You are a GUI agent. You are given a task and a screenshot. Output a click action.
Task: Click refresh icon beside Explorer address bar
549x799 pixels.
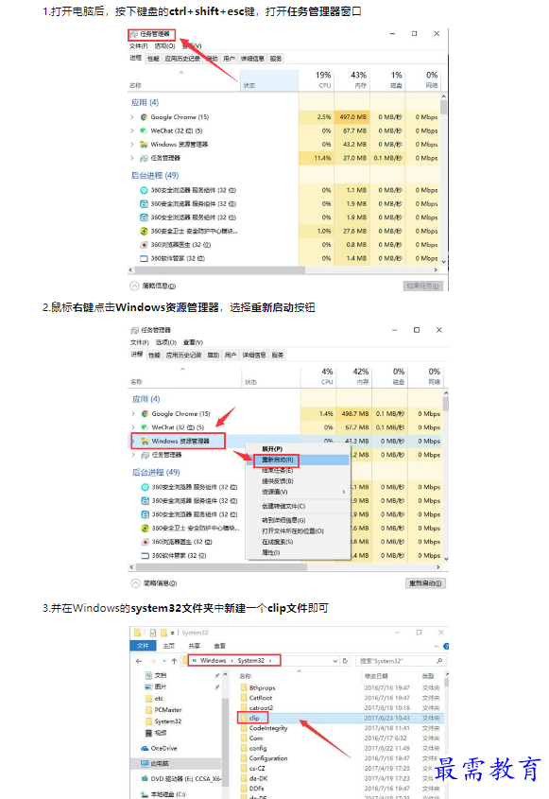(x=345, y=661)
